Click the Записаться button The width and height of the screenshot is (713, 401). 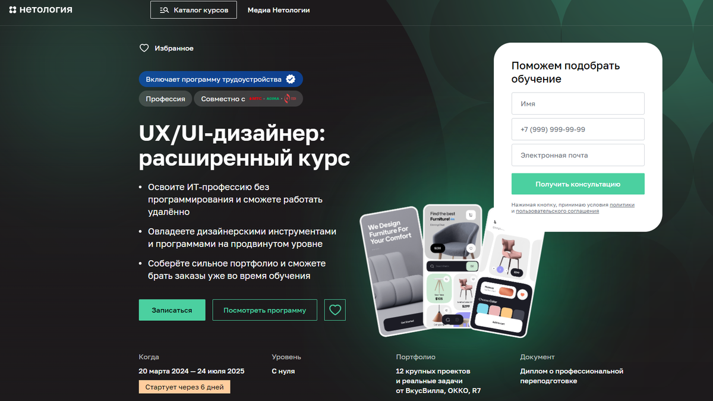172,310
